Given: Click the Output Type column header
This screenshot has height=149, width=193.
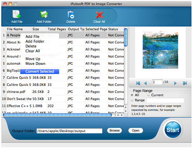Looking at the screenshot, I should coord(76,29).
